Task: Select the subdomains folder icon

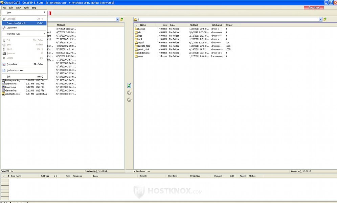Action: click(x=136, y=53)
